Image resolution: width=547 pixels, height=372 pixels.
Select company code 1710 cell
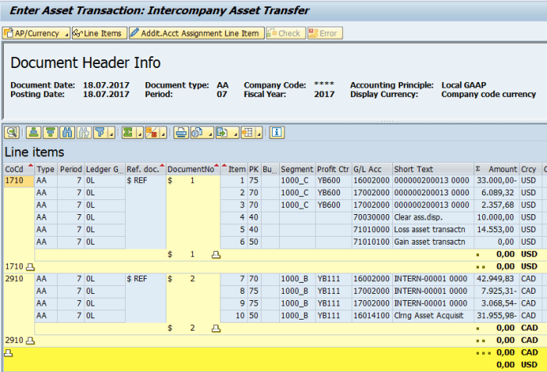coord(15,181)
